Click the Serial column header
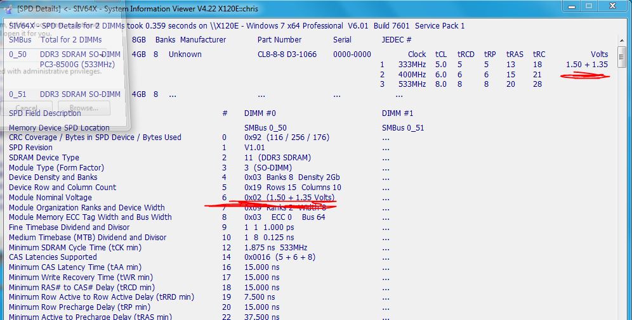Screen dimensions: 632x320 (342, 40)
